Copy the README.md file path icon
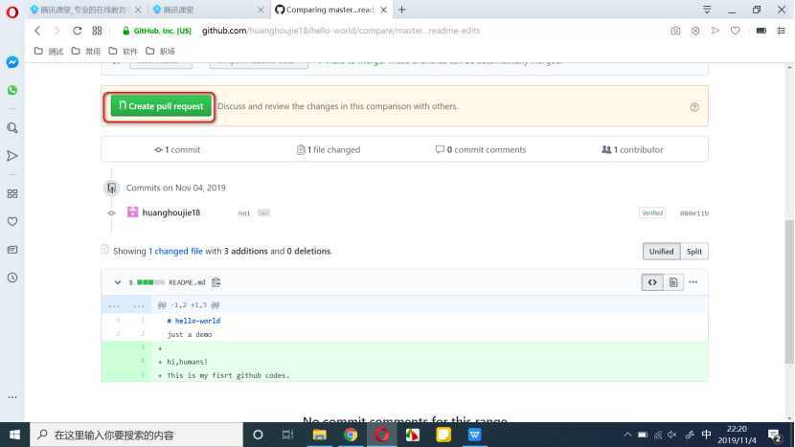Viewport: 795px width, 447px height. [216, 282]
